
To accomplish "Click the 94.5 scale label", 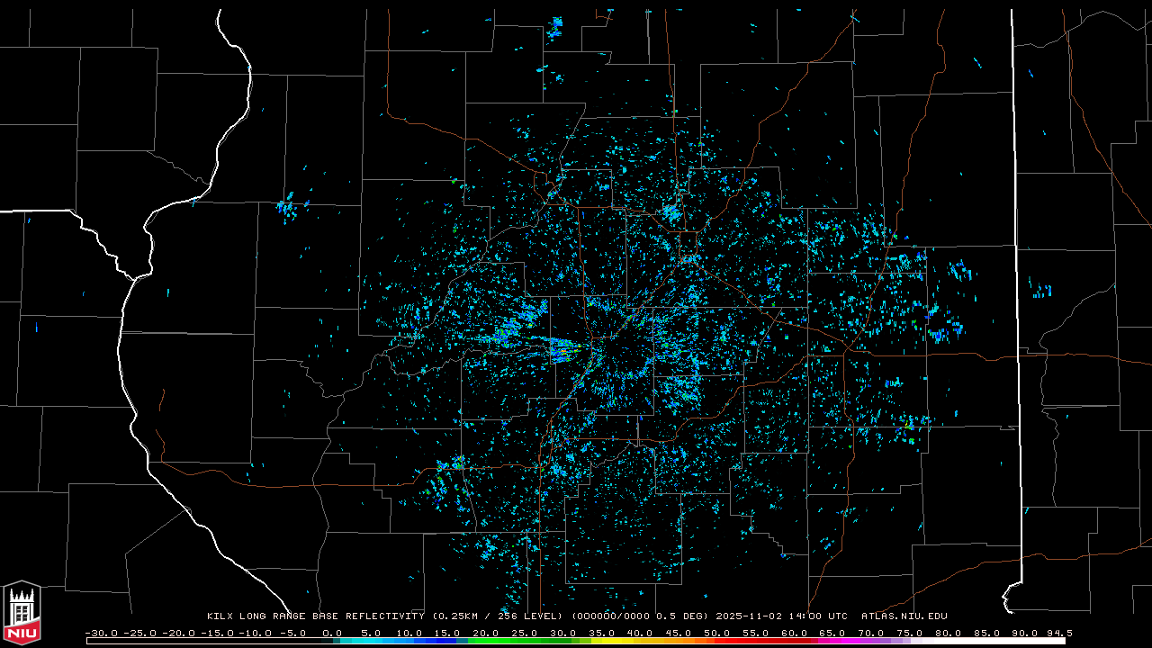I will 1058,633.
